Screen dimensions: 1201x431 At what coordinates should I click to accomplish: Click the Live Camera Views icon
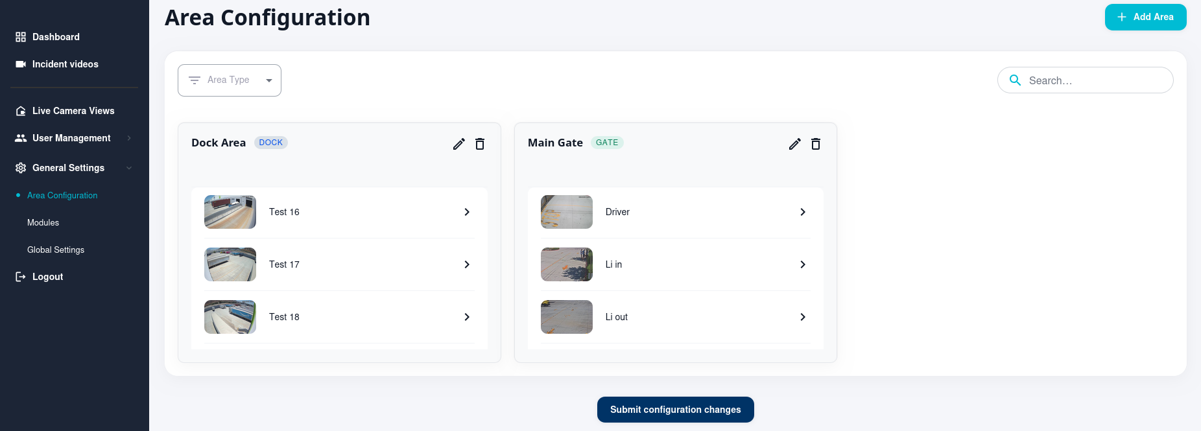[x=21, y=111]
